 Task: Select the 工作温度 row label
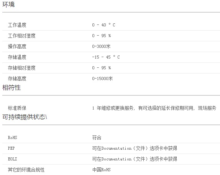coord(17,25)
